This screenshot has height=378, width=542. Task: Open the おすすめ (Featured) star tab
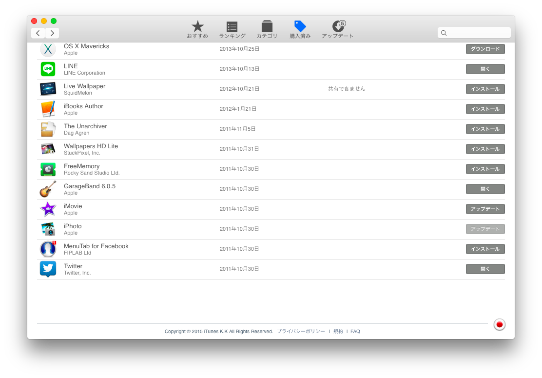pyautogui.click(x=197, y=29)
